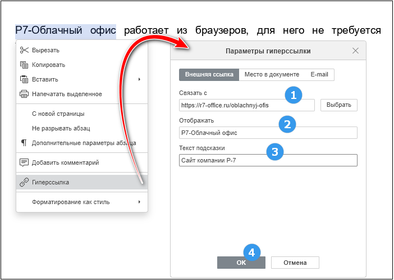The height and width of the screenshot is (280, 394).
Task: Open Дополнительные параметры абзаца
Action: (x=82, y=143)
